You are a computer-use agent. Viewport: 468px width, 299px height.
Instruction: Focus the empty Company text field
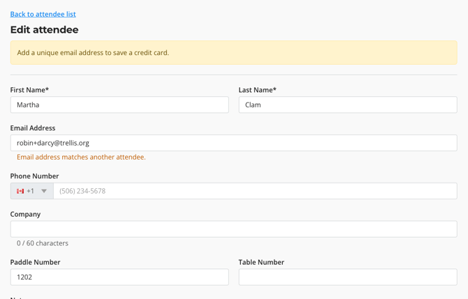233,229
